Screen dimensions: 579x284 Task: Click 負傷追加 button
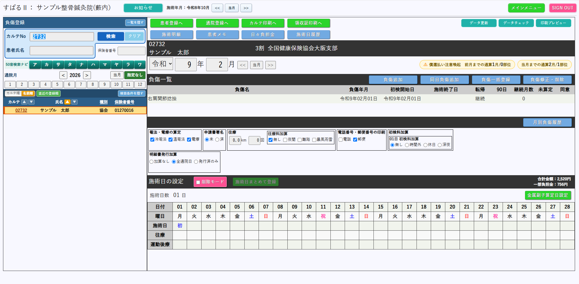(393, 80)
